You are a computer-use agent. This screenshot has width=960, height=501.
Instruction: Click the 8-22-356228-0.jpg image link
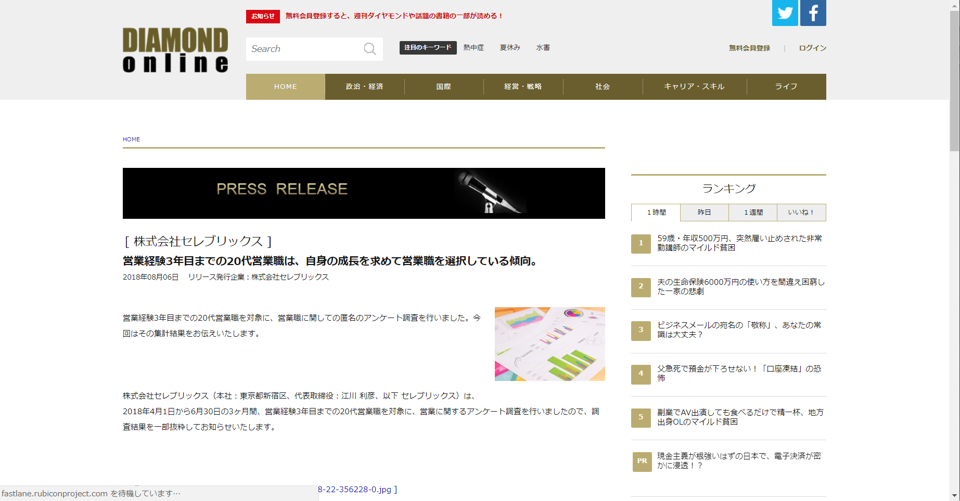point(354,490)
